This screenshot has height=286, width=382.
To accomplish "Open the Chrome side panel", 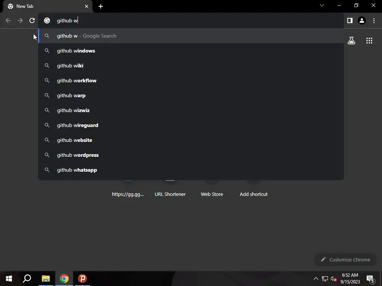I will 350,21.
